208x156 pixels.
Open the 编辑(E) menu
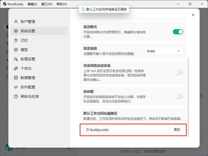click(32, 4)
